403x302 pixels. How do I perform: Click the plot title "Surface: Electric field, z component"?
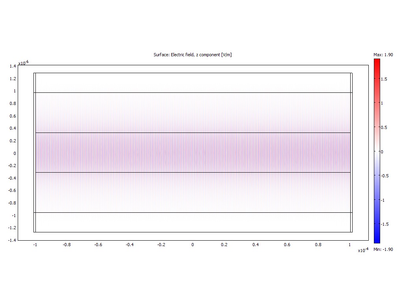click(192, 55)
